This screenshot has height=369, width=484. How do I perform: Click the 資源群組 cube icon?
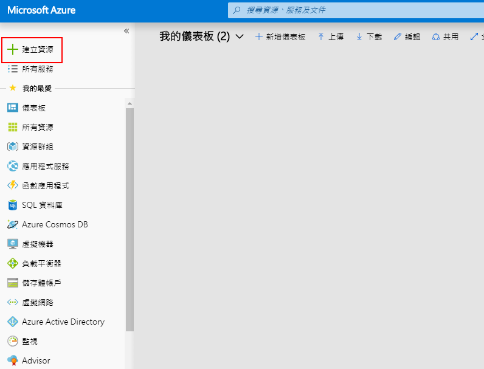point(13,147)
